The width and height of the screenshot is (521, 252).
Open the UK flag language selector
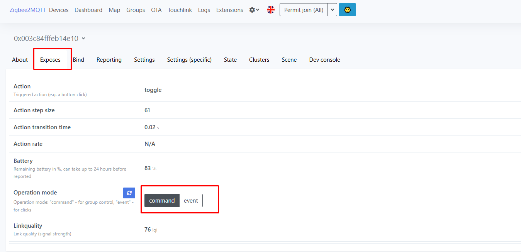pyautogui.click(x=271, y=10)
